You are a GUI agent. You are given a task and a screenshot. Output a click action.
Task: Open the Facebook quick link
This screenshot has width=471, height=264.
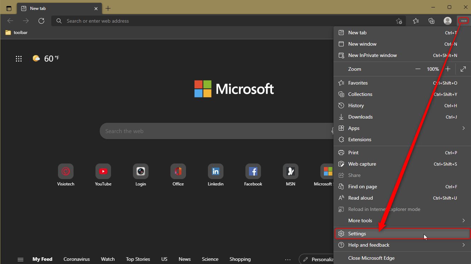click(253, 175)
